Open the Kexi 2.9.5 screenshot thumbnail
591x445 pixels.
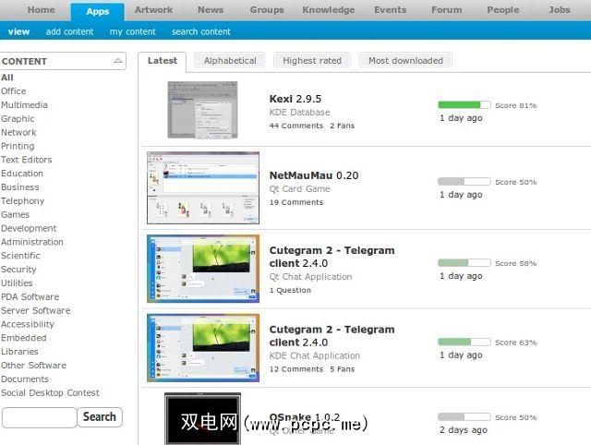tap(203, 110)
